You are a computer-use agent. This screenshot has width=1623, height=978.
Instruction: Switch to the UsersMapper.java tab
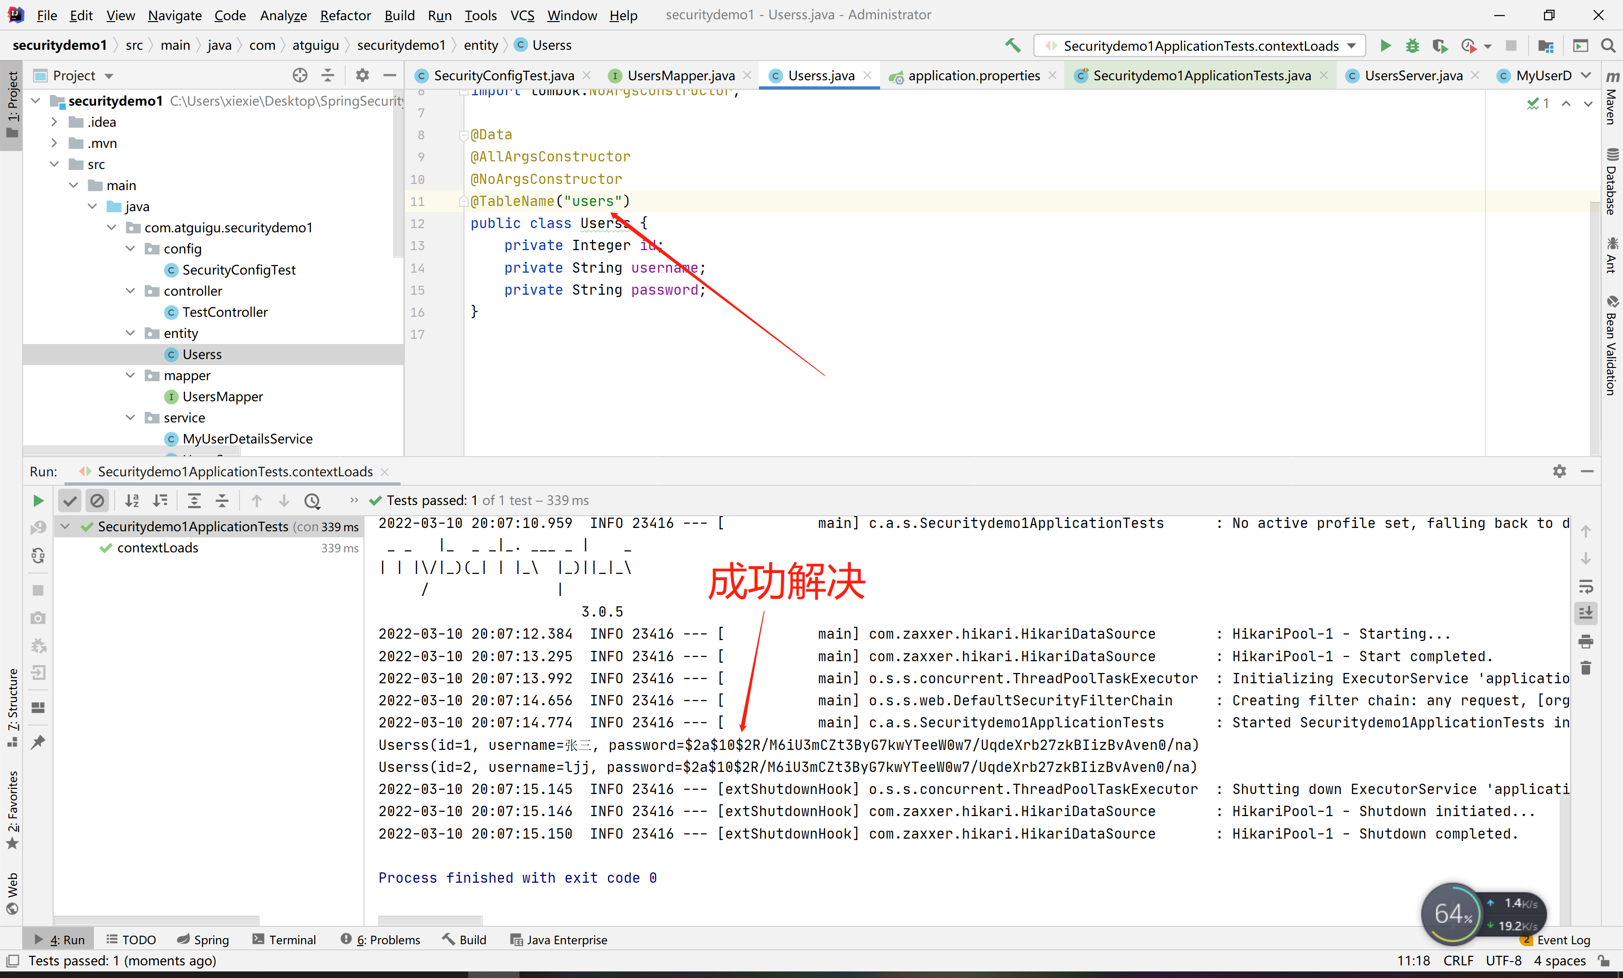tap(680, 75)
